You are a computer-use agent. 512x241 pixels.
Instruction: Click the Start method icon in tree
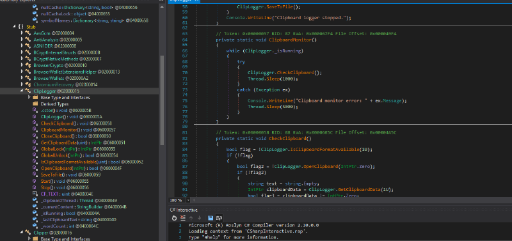(35, 181)
